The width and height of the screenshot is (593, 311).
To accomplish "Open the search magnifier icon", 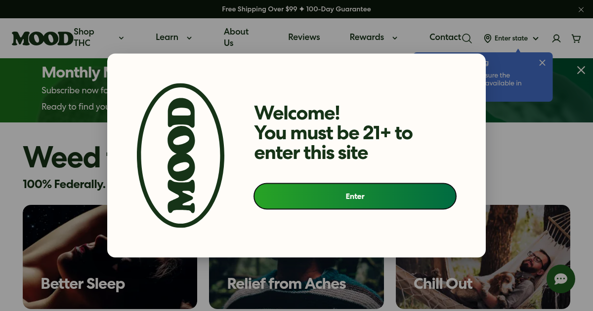I will pos(467,39).
